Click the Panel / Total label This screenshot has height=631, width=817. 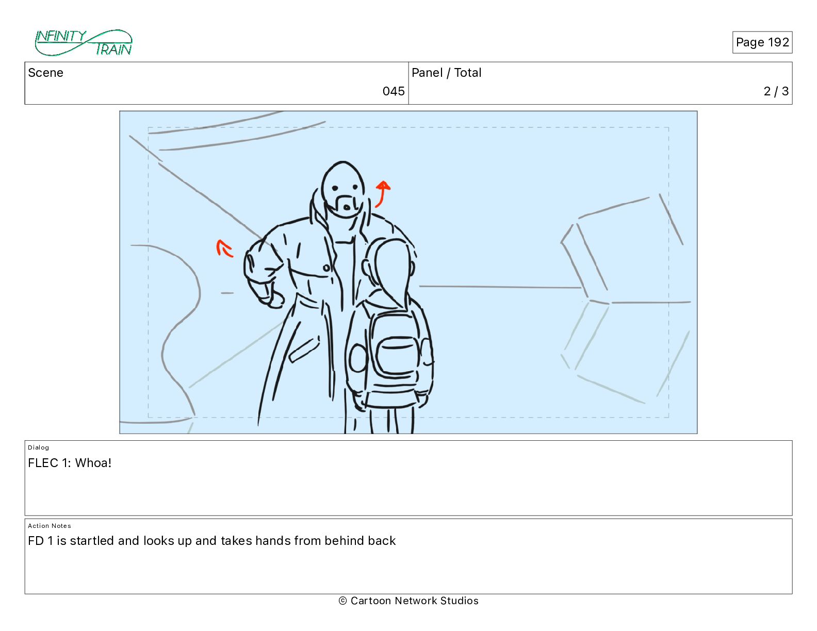[447, 73]
